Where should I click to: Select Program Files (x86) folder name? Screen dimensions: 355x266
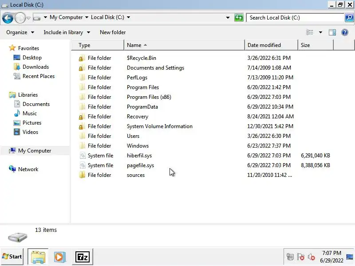(x=149, y=97)
